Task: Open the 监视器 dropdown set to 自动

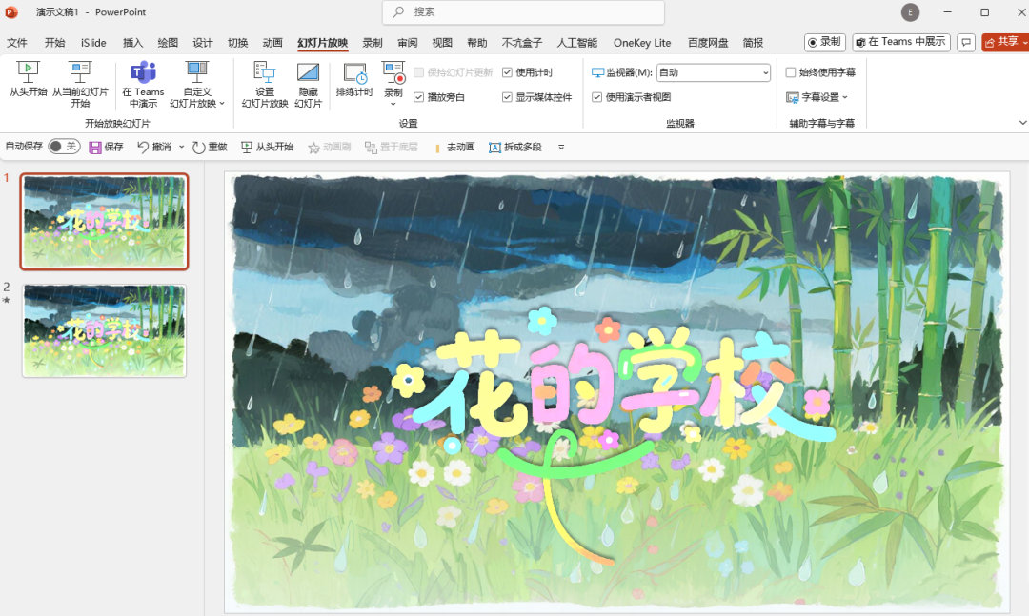Action: pos(713,72)
